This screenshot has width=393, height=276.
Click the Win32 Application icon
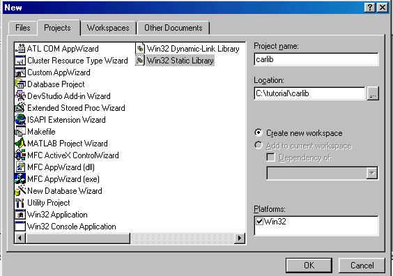click(20, 215)
